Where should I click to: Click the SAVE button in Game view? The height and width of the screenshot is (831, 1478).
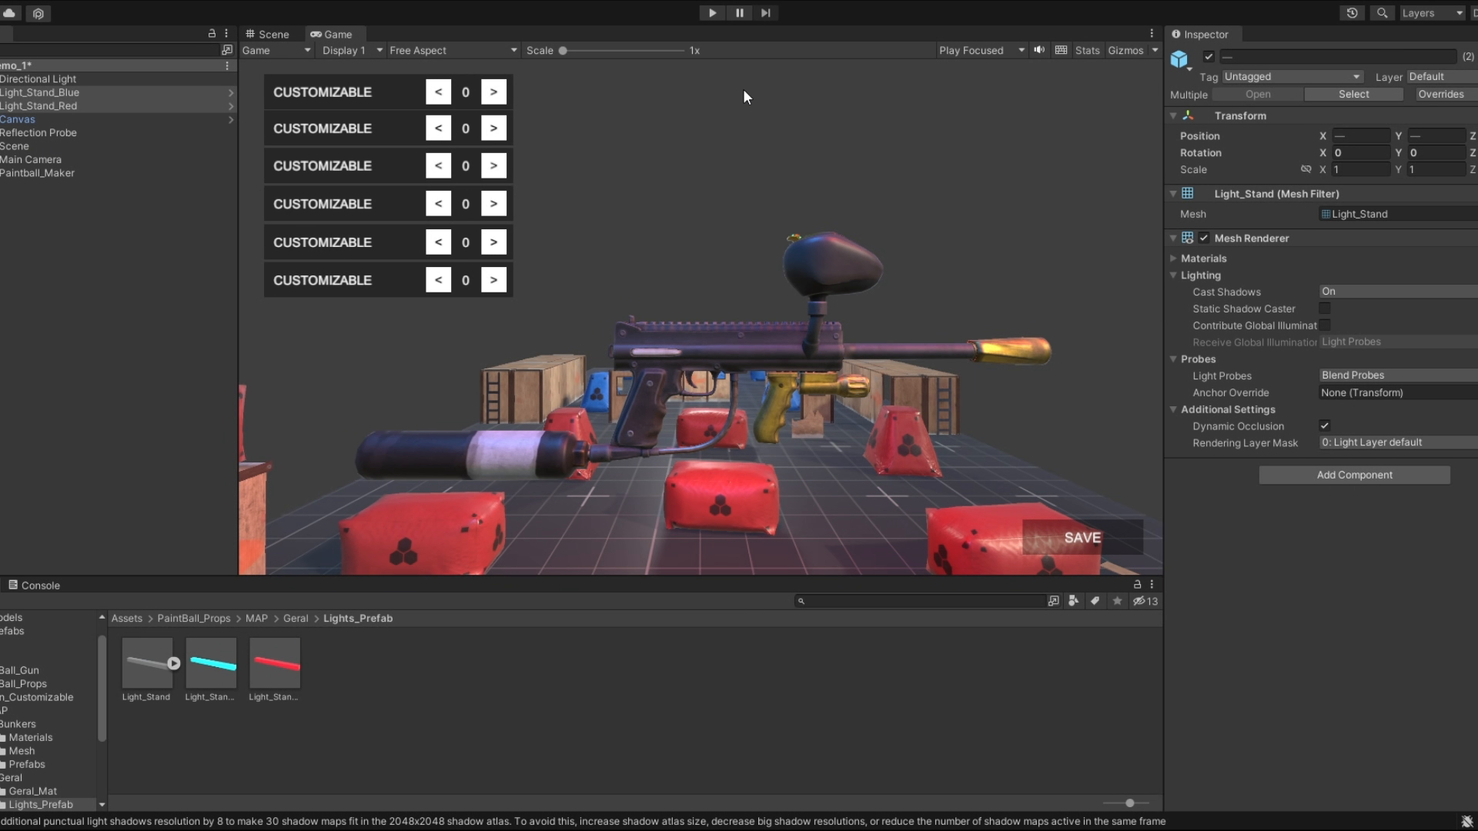point(1082,538)
